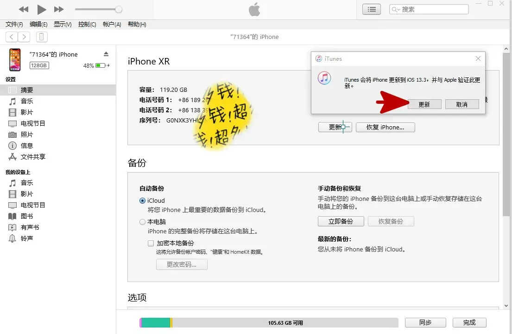Open the 控制(C) menu

click(x=87, y=24)
